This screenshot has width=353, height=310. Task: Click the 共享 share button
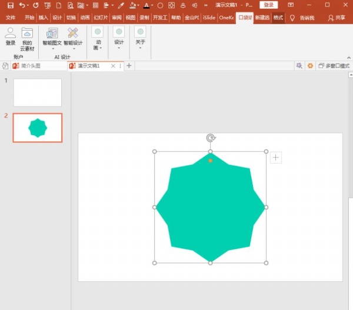click(337, 18)
